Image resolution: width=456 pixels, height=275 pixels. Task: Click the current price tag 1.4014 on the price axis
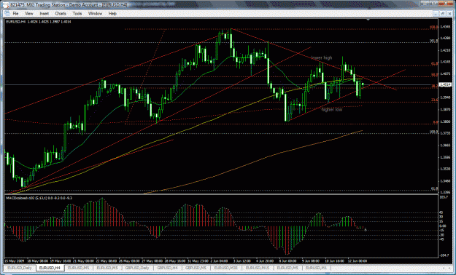pos(444,84)
